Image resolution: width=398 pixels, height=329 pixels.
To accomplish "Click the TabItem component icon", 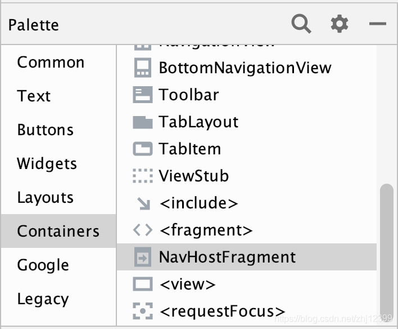I will [143, 149].
